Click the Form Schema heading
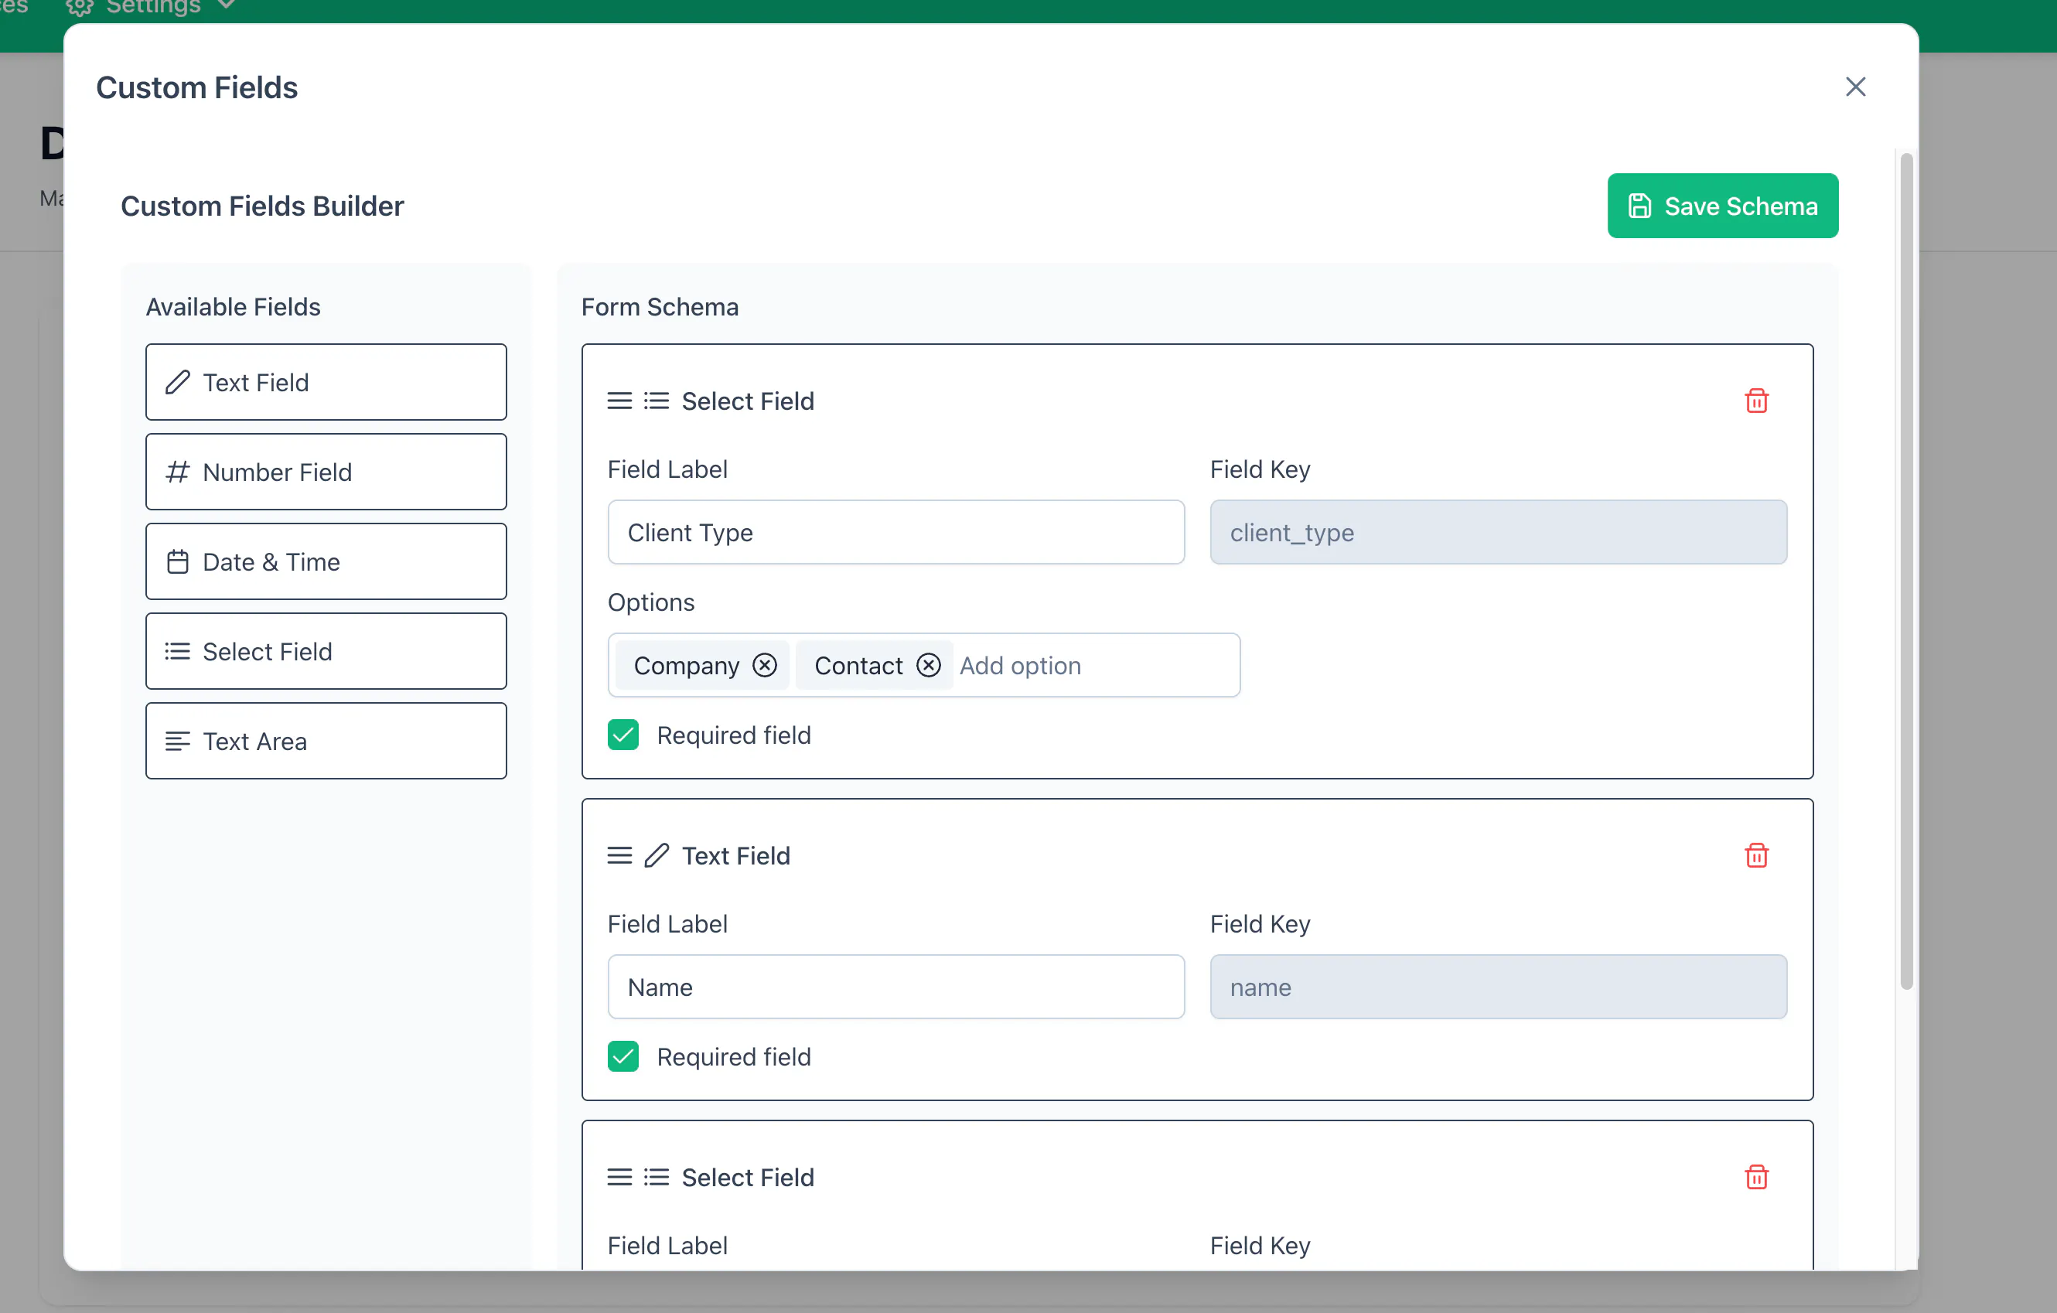Screen dimensions: 2057x1313 pyautogui.click(x=660, y=307)
